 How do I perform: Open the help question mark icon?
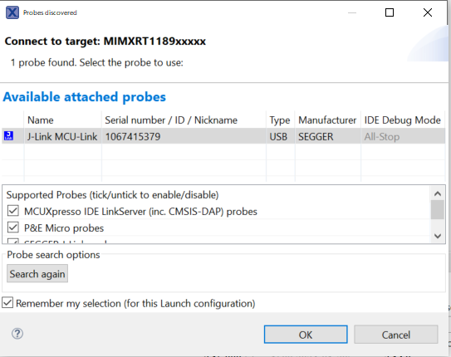pyautogui.click(x=17, y=334)
